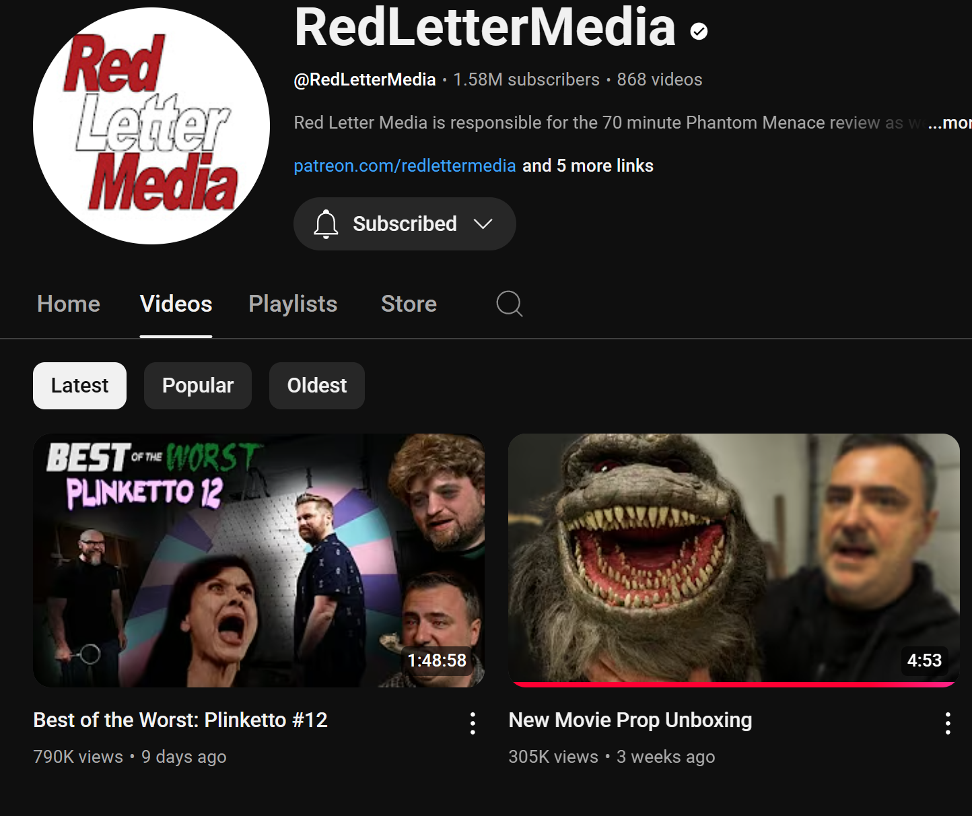Click '790K views • 9 days ago' text
The height and width of the screenshot is (816, 972).
(130, 757)
